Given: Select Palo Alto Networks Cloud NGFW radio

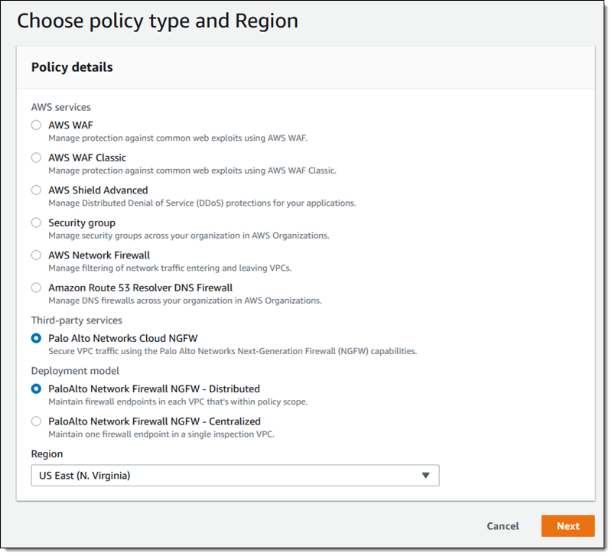Looking at the screenshot, I should pos(36,338).
